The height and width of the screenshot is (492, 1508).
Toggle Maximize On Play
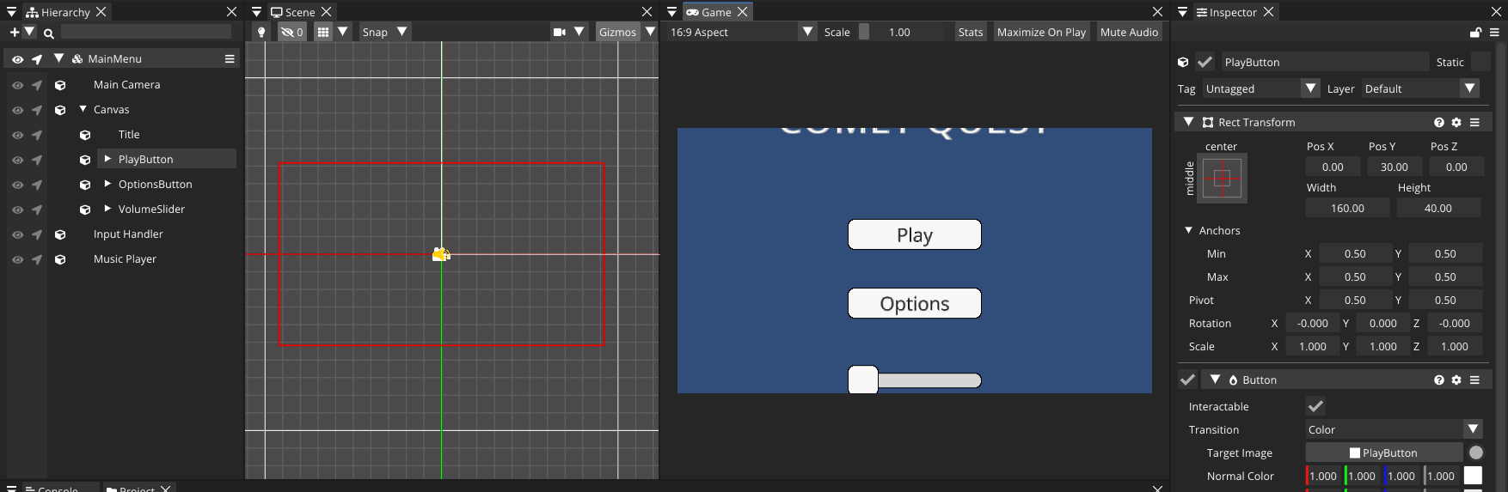(x=1041, y=32)
